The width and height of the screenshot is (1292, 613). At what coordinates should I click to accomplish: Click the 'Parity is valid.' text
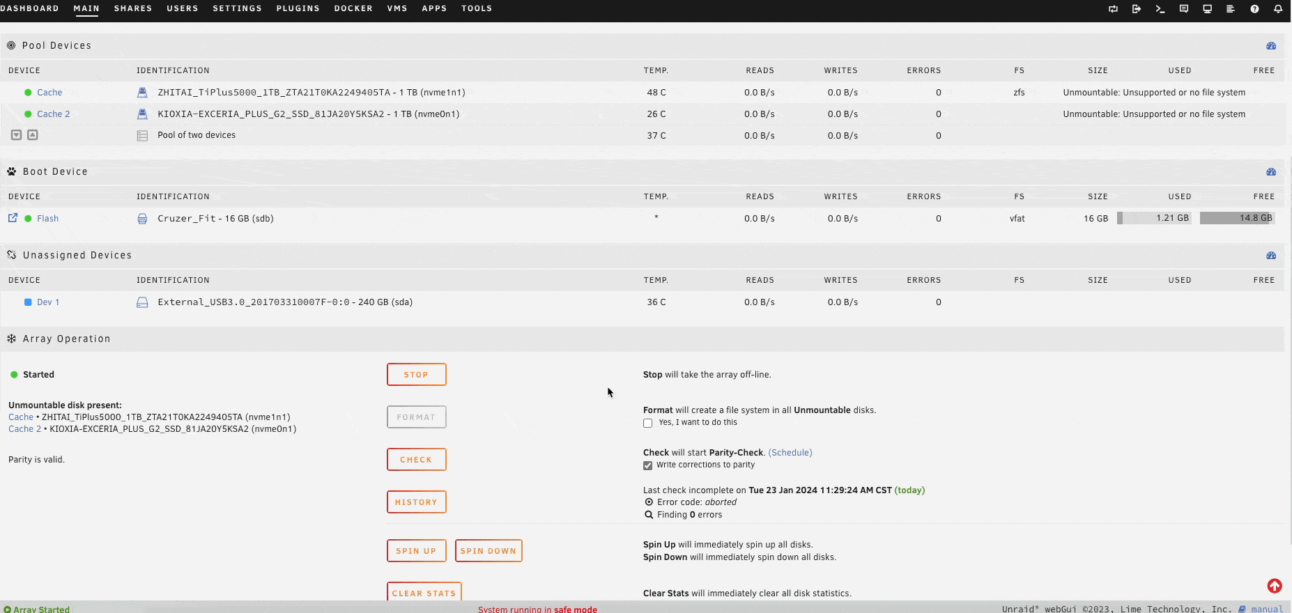(36, 460)
